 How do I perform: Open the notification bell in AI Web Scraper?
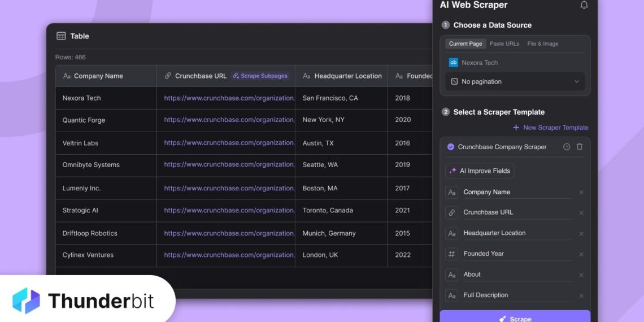[x=584, y=5]
